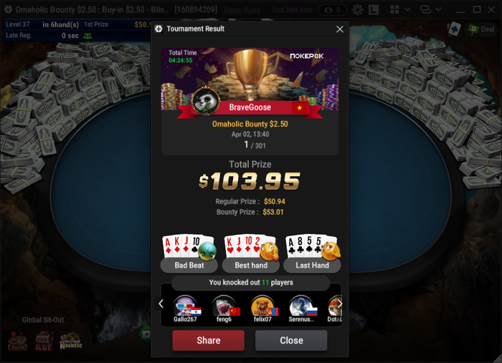Image resolution: width=502 pixels, height=363 pixels.
Task: Show next knocked out players arrow
Action: [340, 304]
